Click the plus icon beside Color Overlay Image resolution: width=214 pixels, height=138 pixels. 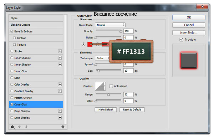click(60, 85)
